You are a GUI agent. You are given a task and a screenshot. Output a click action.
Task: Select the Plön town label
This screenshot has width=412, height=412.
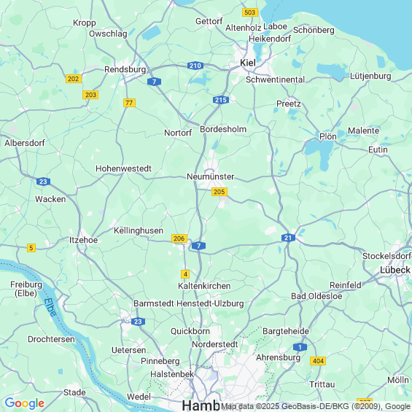327,136
